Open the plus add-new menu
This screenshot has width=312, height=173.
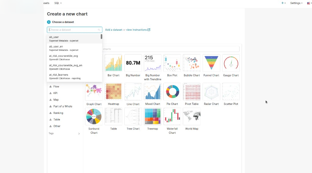(283, 3)
